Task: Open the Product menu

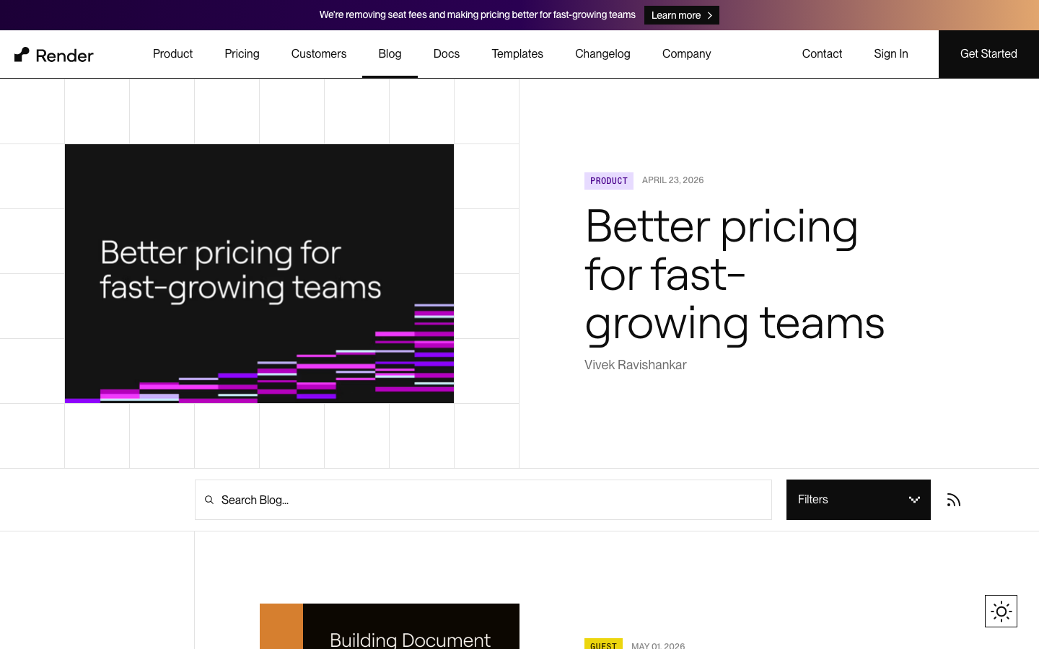Action: 172,54
